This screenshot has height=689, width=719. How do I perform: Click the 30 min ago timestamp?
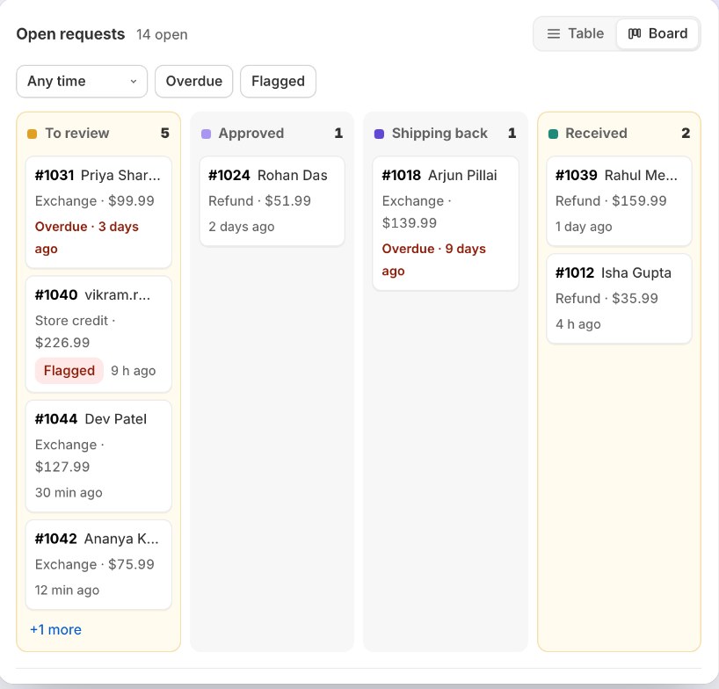coord(69,493)
